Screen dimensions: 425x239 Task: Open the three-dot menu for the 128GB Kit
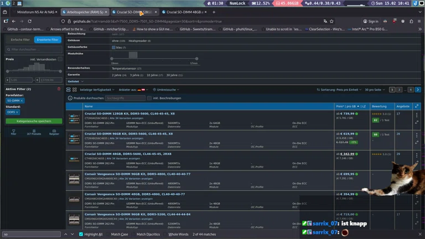(417, 116)
